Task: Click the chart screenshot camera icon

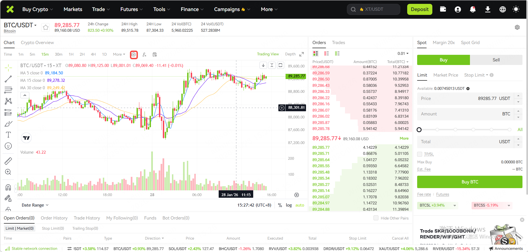Action: (134, 55)
